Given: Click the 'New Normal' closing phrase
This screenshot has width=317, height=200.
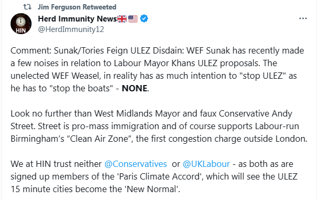Looking at the screenshot, I should [x=151, y=190].
